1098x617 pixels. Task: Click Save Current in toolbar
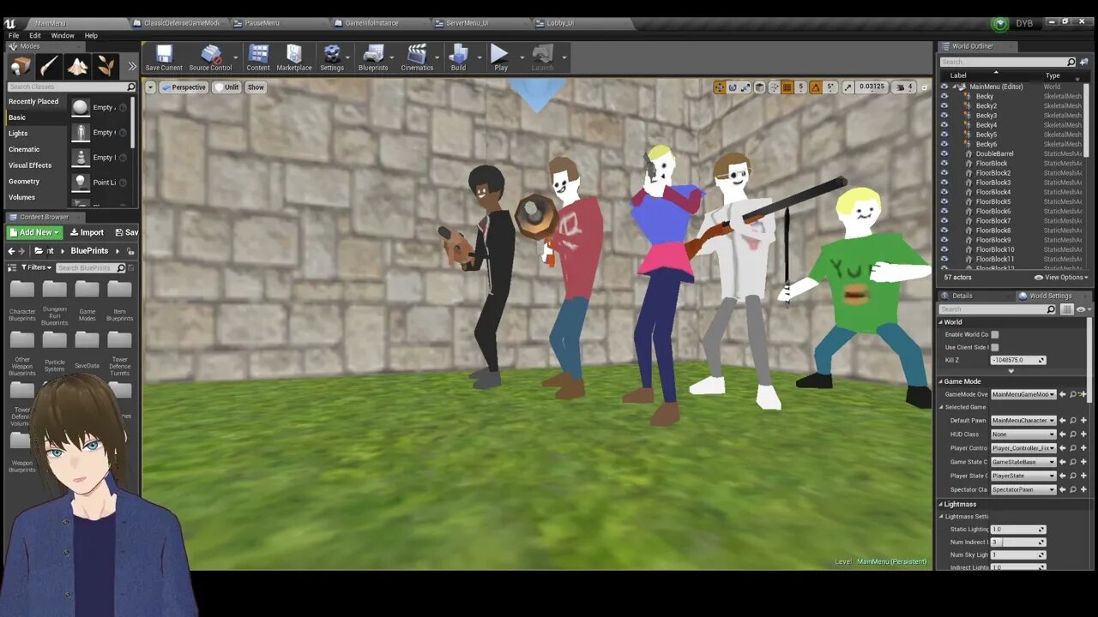point(164,58)
